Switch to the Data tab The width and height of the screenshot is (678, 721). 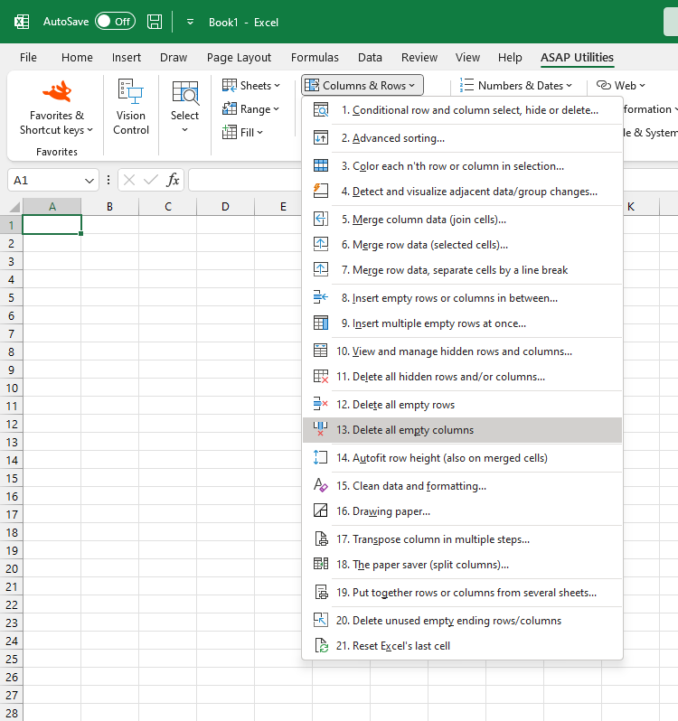point(370,58)
